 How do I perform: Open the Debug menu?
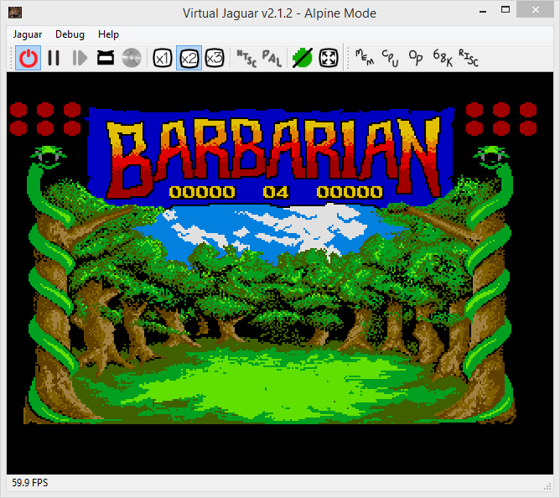point(70,34)
